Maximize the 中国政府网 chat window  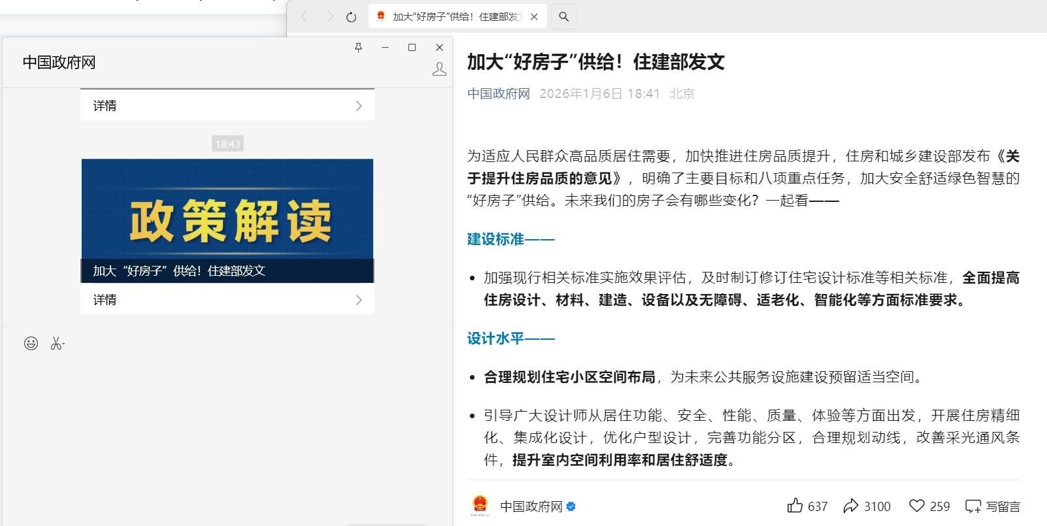(412, 48)
